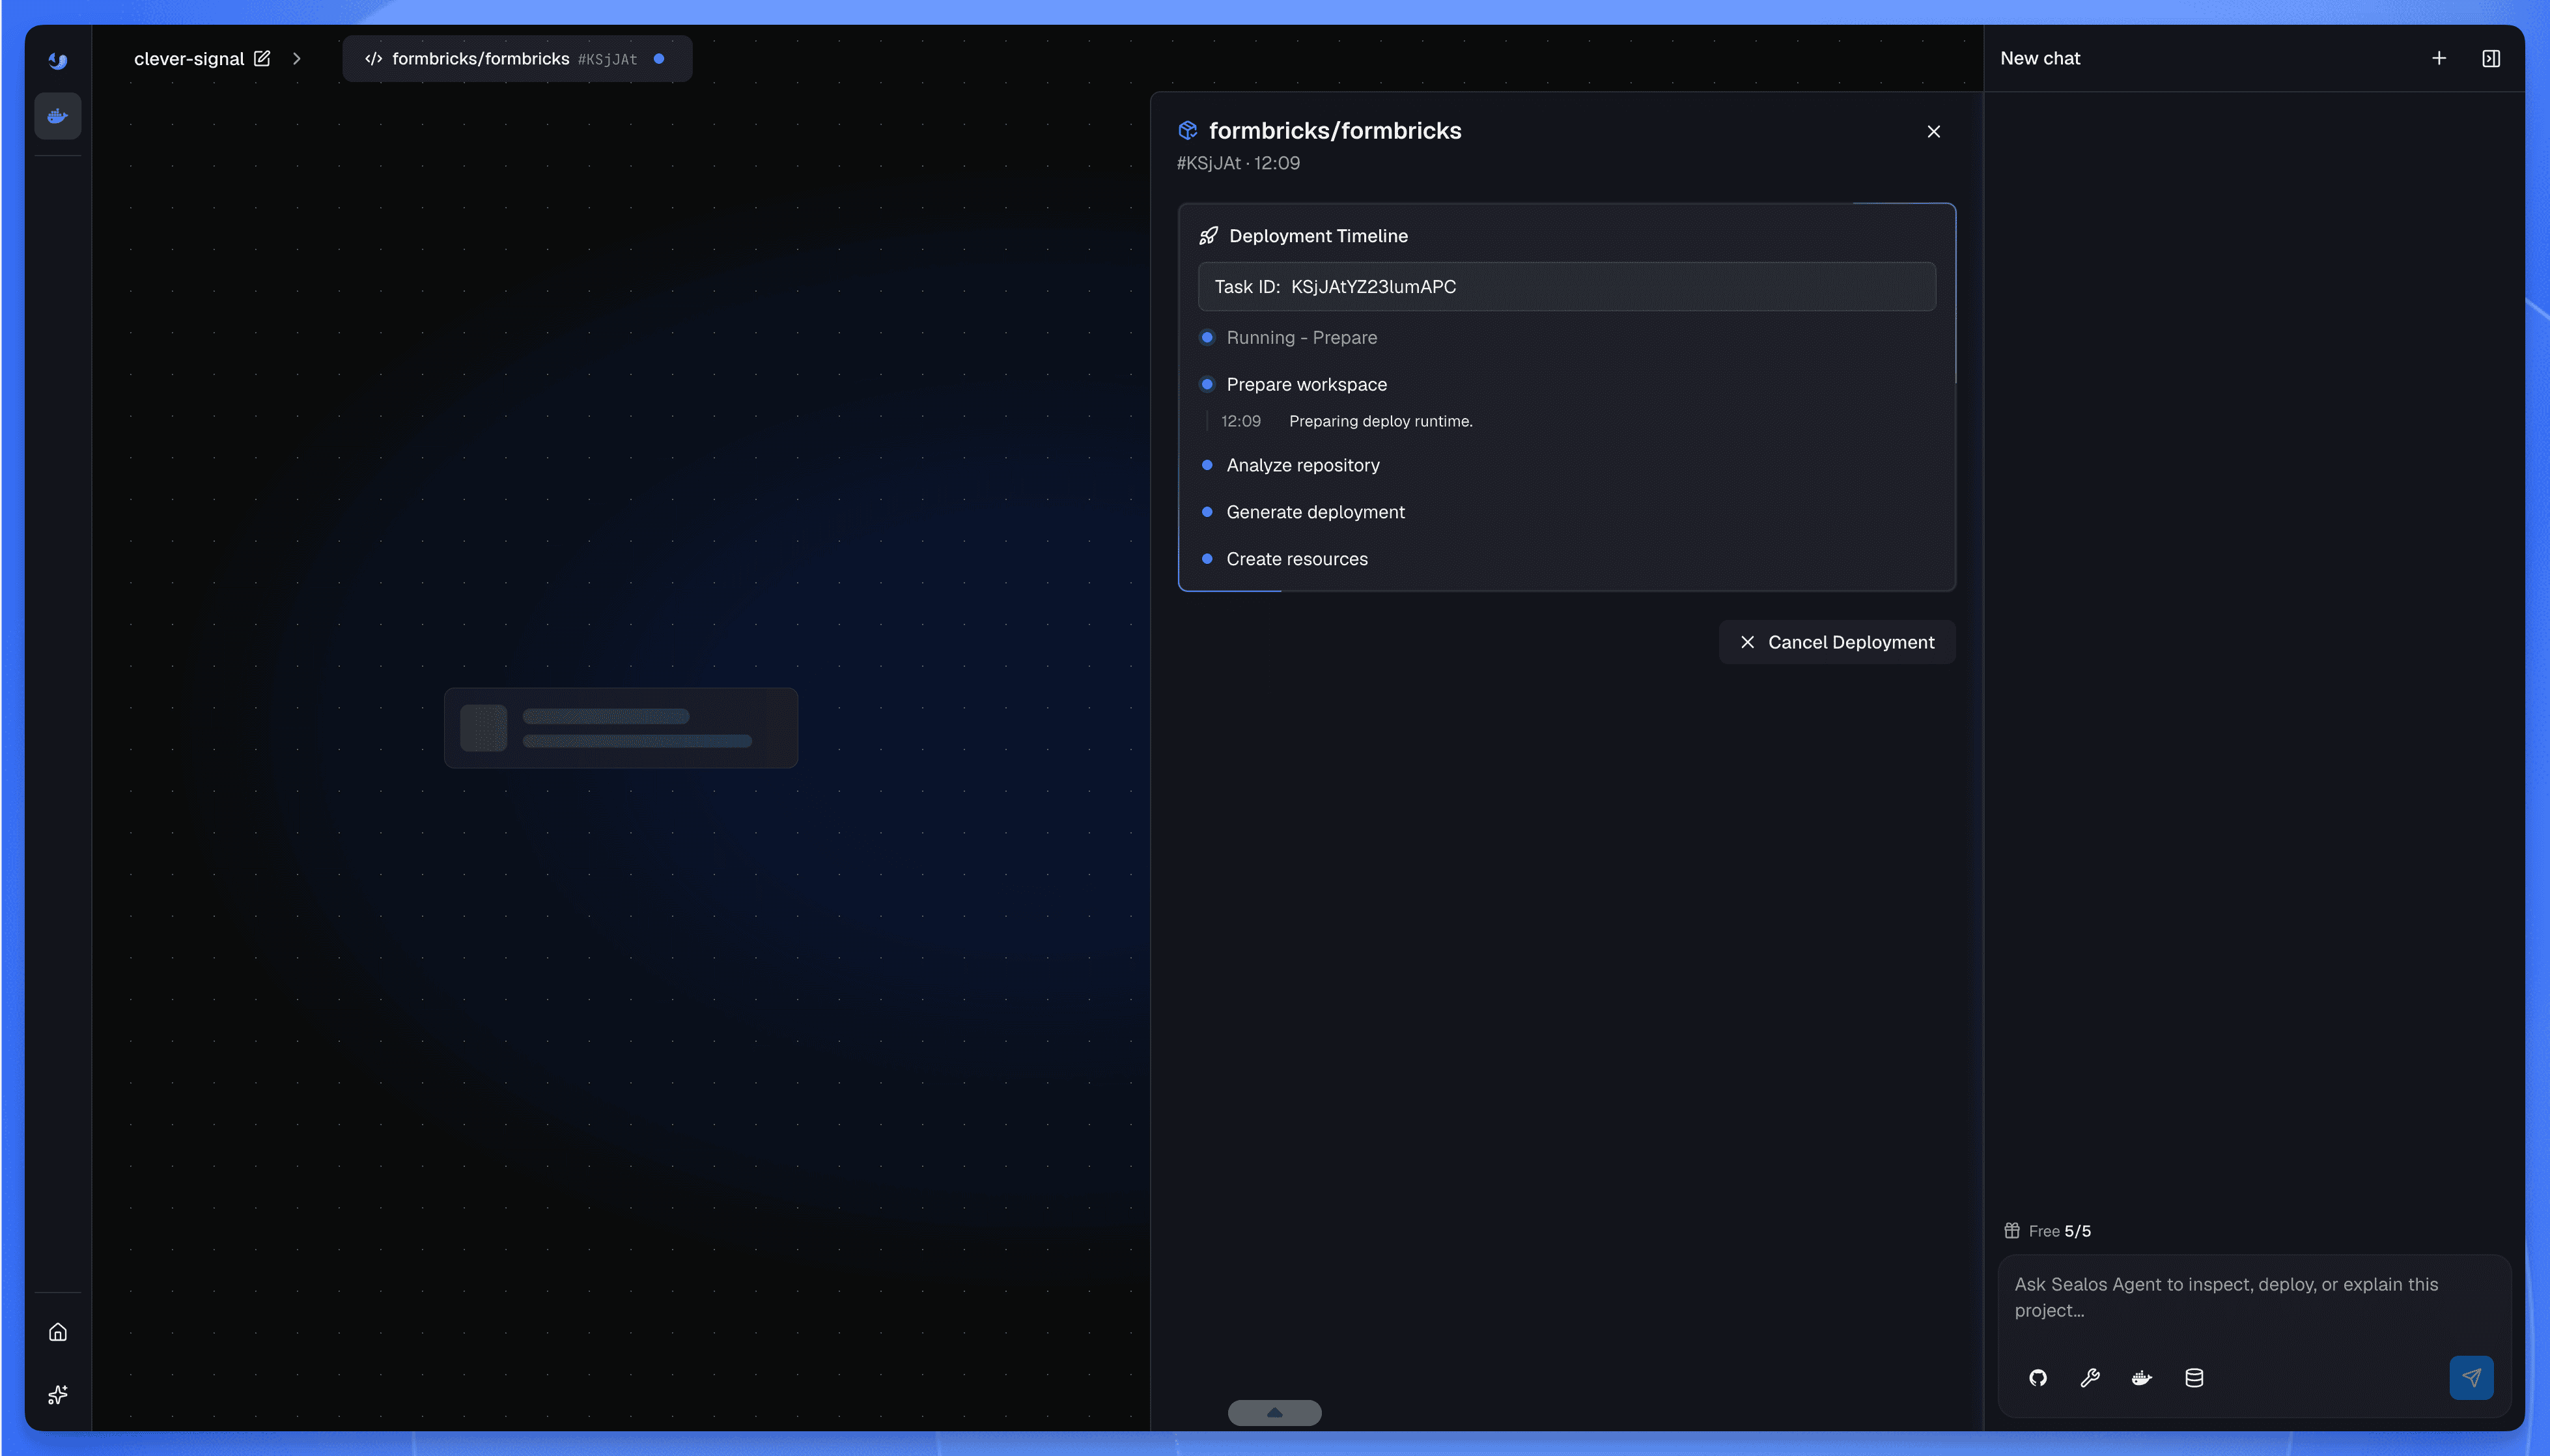Select the formbricks/formbricks #KSjJAt tab
Screen dimensions: 2550x1456
pyautogui.click(x=517, y=59)
